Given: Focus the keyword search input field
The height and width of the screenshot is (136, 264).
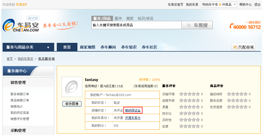Looking at the screenshot, I should (x=136, y=25).
